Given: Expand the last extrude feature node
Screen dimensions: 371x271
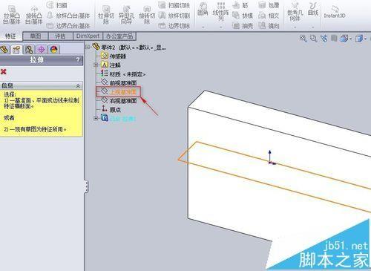Looking at the screenshot, I should [x=96, y=118].
